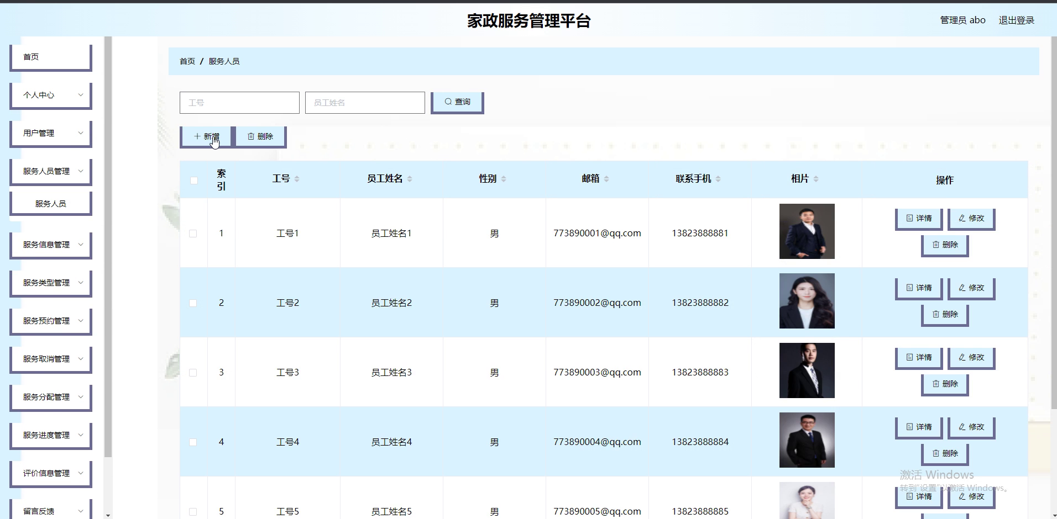Collapse the 服务人员管理 sidebar menu
This screenshot has width=1057, height=519.
[50, 172]
